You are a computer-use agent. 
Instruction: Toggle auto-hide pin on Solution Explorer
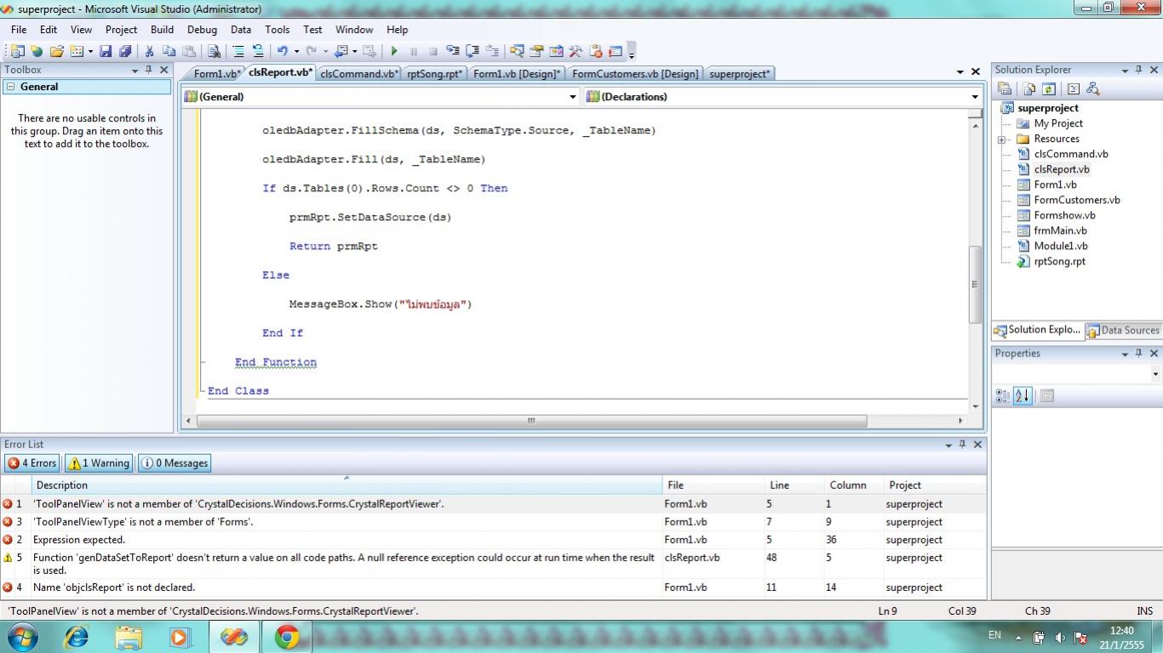(1139, 70)
